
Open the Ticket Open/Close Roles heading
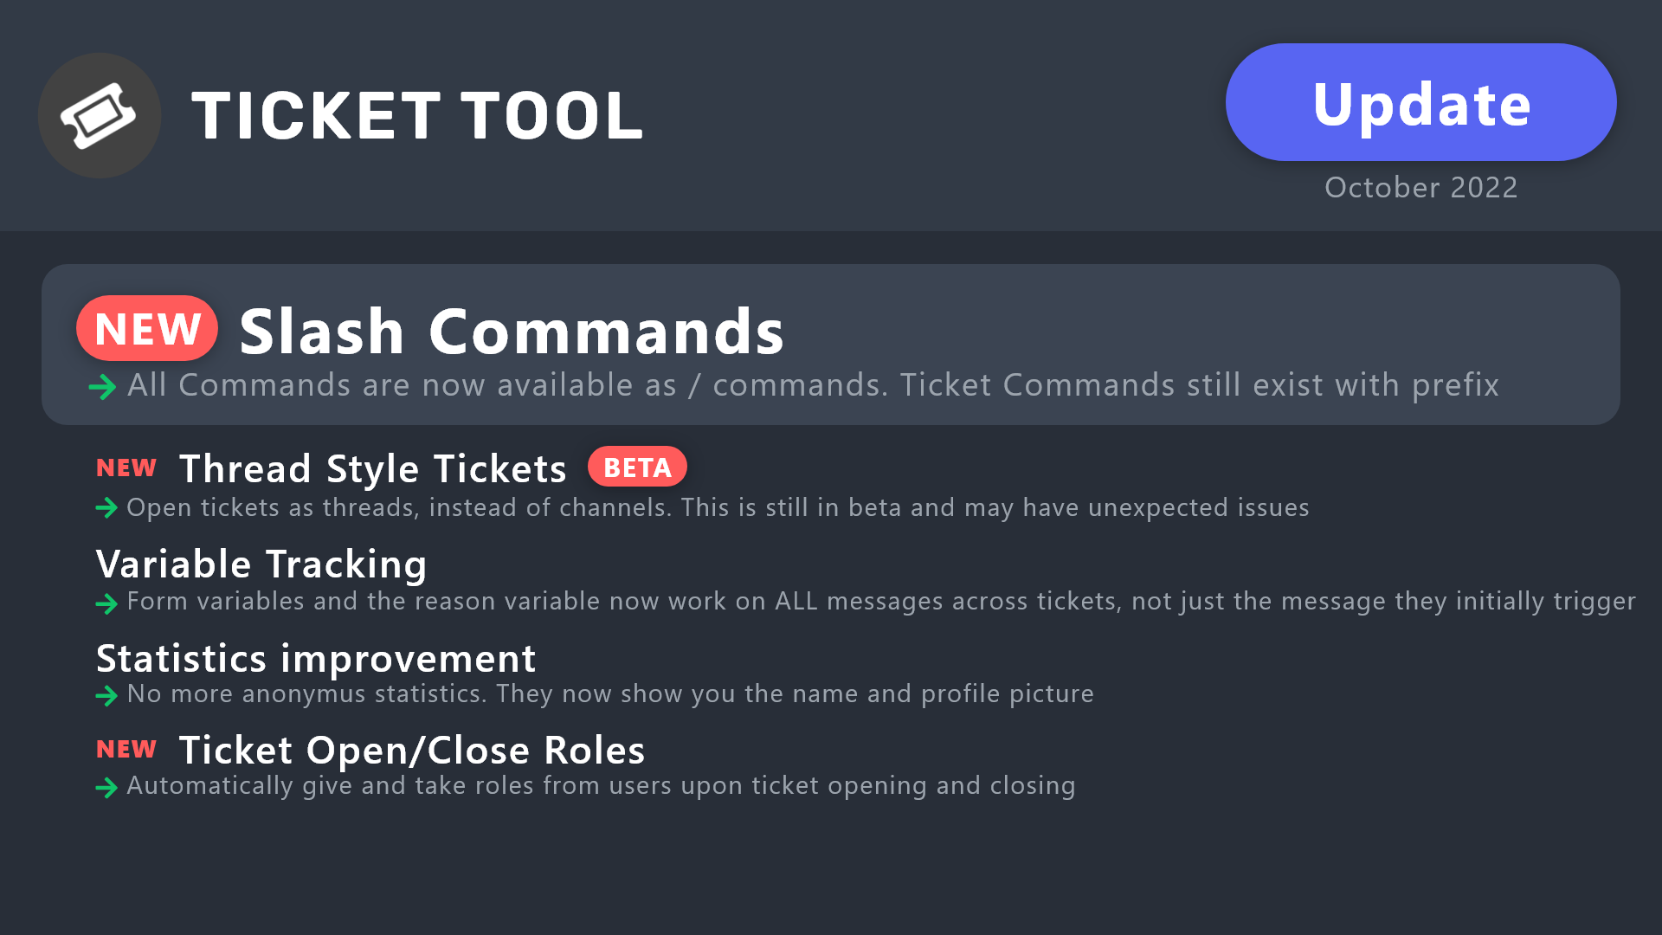click(411, 751)
